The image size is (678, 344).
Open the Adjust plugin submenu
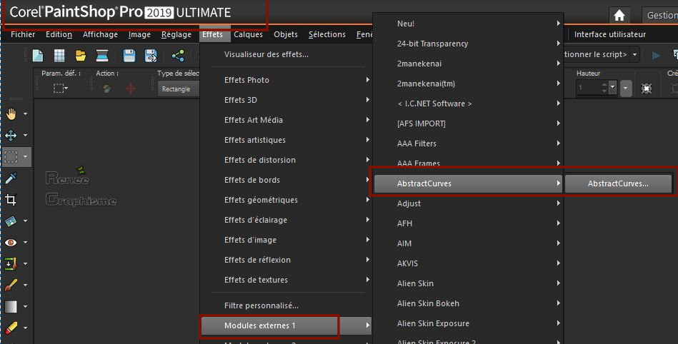click(x=468, y=203)
